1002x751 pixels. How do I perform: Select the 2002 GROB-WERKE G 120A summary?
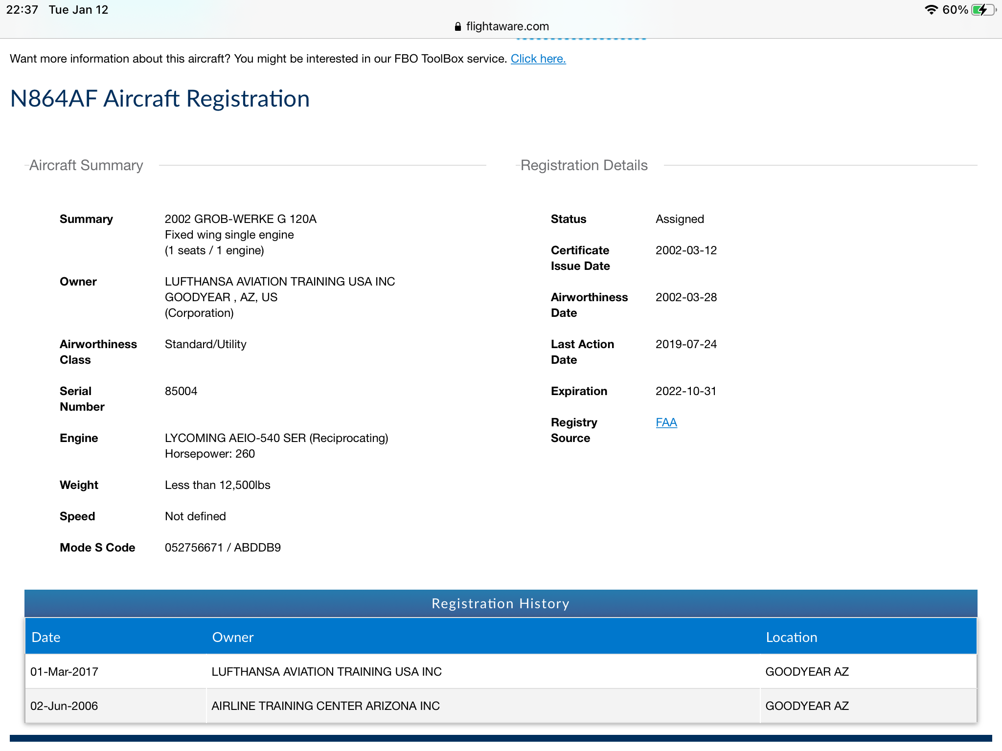click(241, 219)
